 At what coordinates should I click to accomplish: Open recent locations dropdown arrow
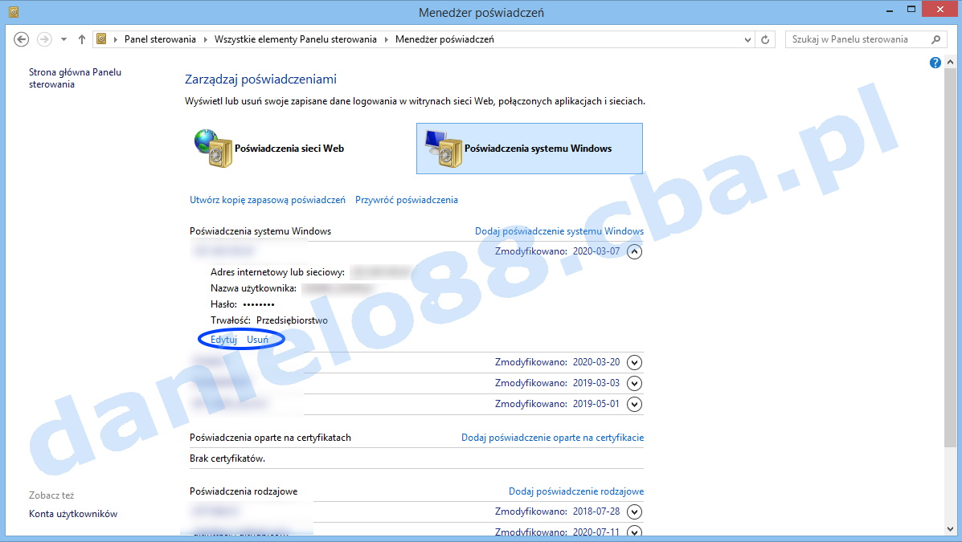point(63,39)
